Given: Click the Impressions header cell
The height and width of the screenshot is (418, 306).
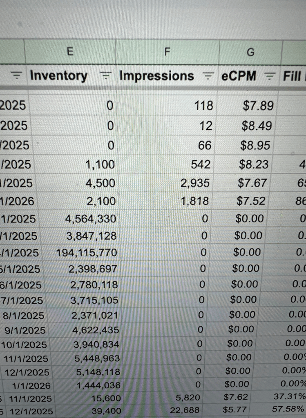Looking at the screenshot, I should [156, 76].
